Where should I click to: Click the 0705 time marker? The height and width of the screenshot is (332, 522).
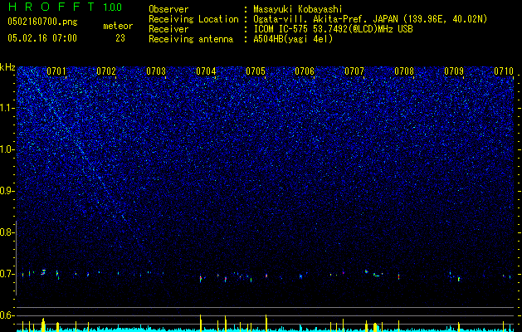pyautogui.click(x=256, y=71)
